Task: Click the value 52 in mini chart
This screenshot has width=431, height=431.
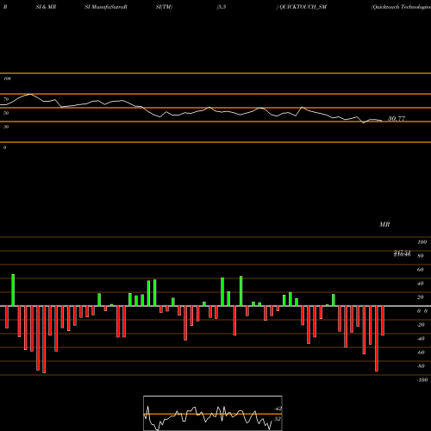Action: 278,419
